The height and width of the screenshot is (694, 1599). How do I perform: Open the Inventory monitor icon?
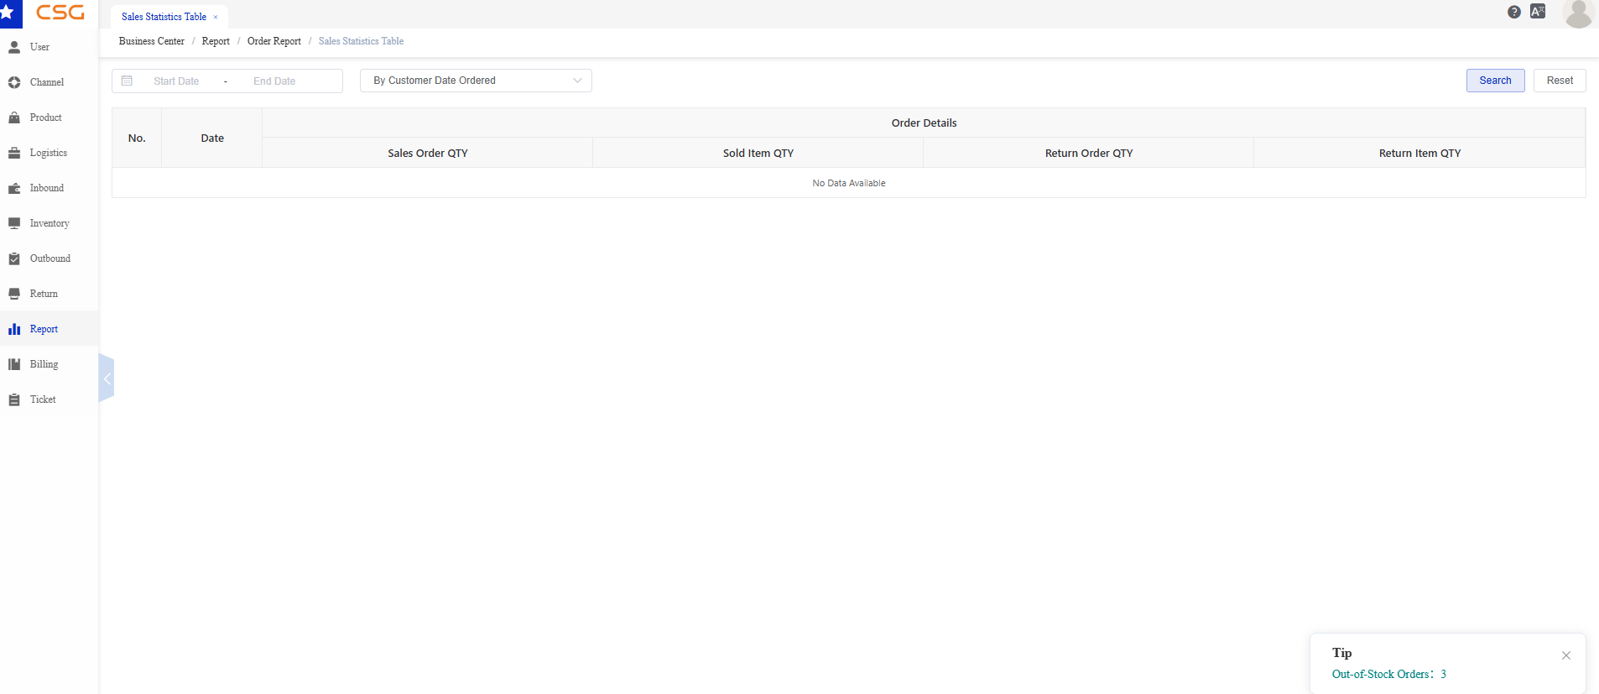[x=14, y=223]
